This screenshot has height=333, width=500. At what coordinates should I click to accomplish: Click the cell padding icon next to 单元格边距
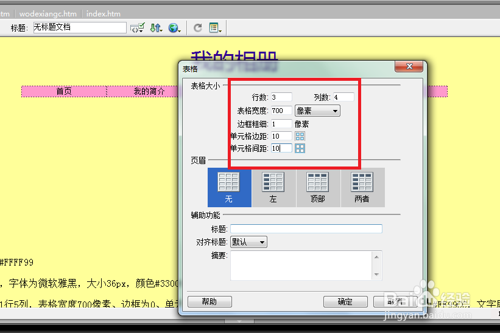coord(300,136)
